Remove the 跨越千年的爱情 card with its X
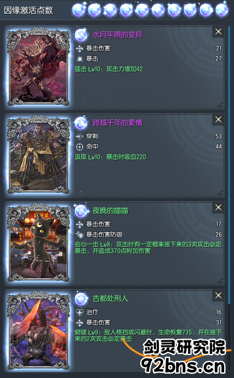This screenshot has height=378, width=234. click(218, 119)
